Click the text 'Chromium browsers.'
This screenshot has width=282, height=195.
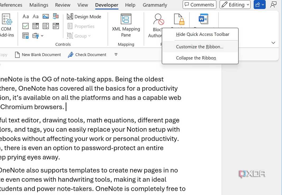pos(32,107)
